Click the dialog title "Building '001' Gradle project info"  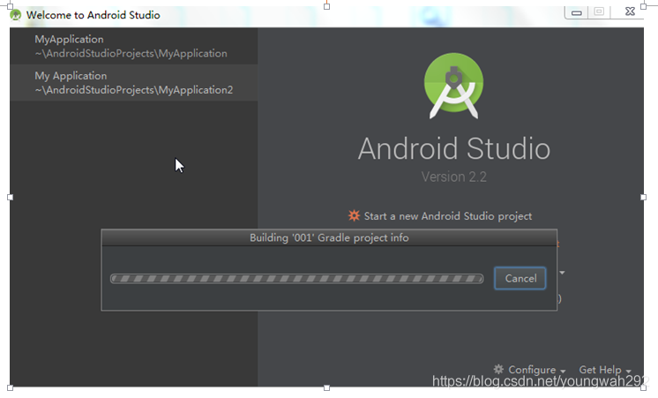coord(329,238)
